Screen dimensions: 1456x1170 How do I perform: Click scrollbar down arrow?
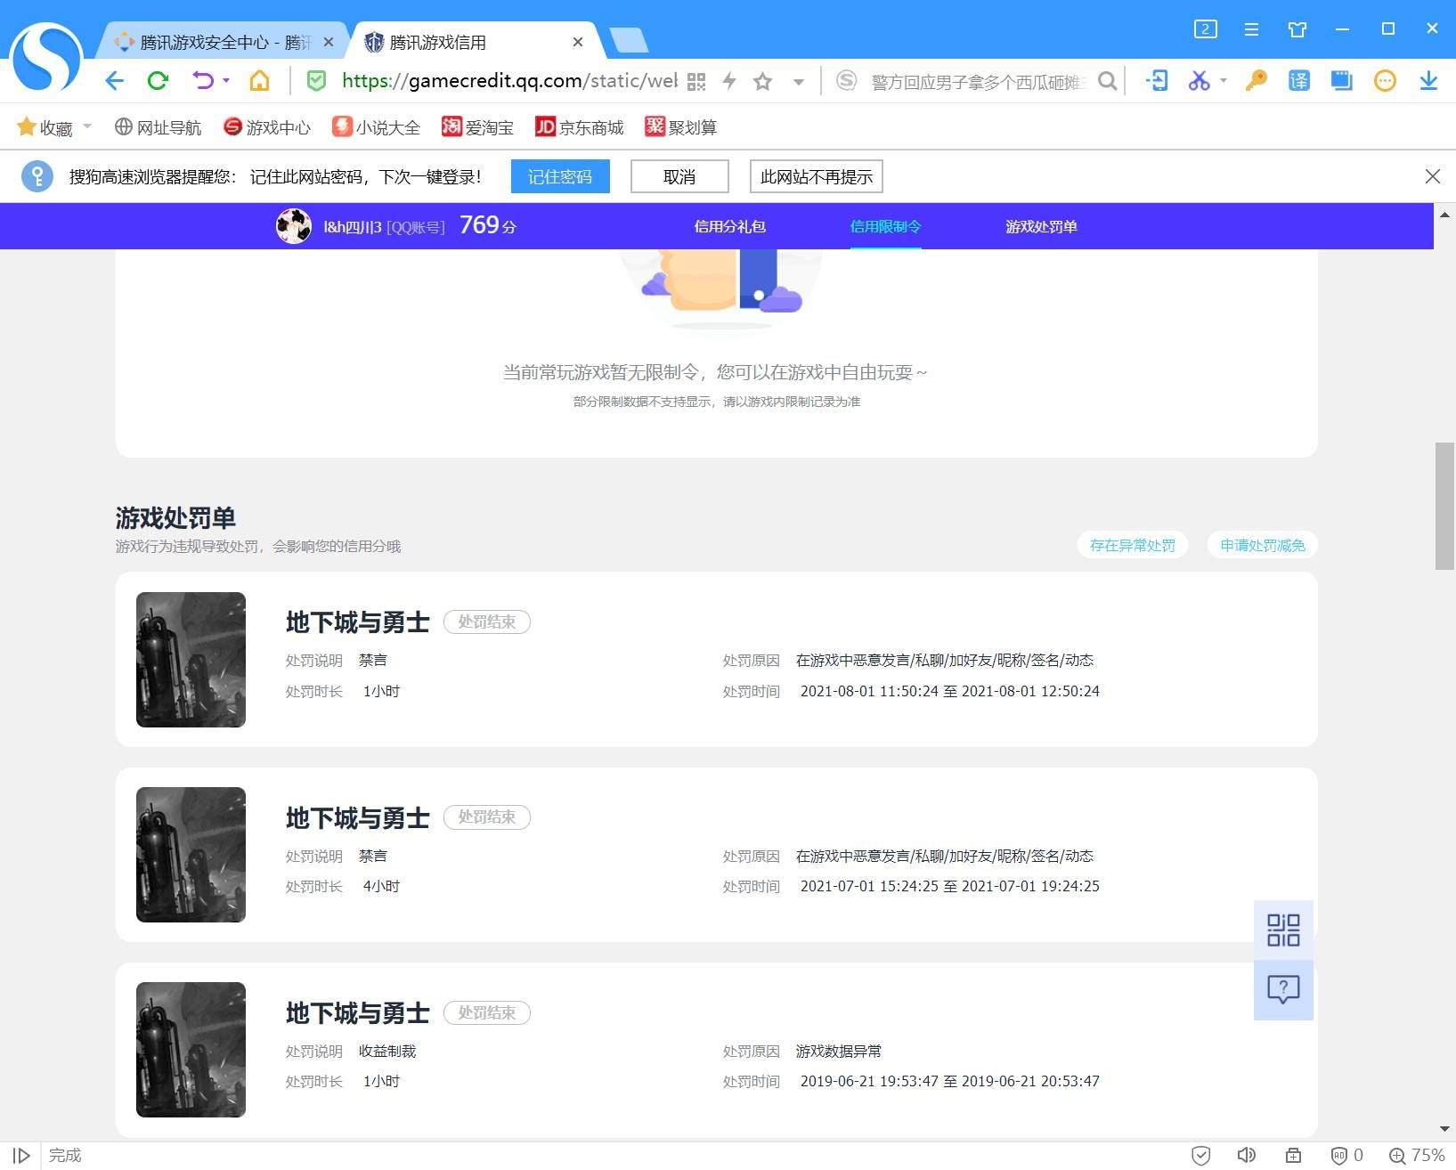click(1444, 1129)
